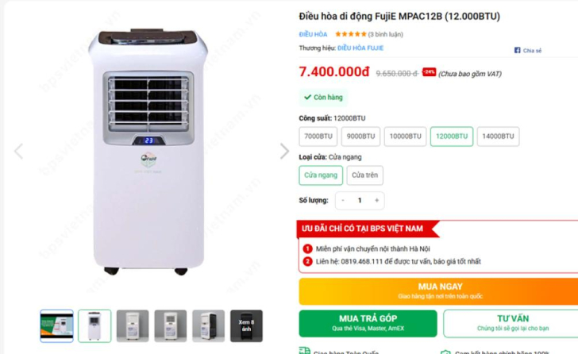The width and height of the screenshot is (578, 354).
Task: Advance to next product image arrow
Action: point(284,151)
